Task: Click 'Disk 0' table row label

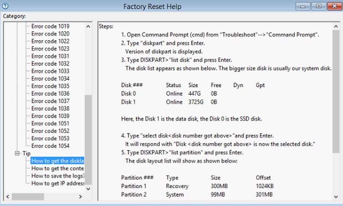Action: pos(128,93)
